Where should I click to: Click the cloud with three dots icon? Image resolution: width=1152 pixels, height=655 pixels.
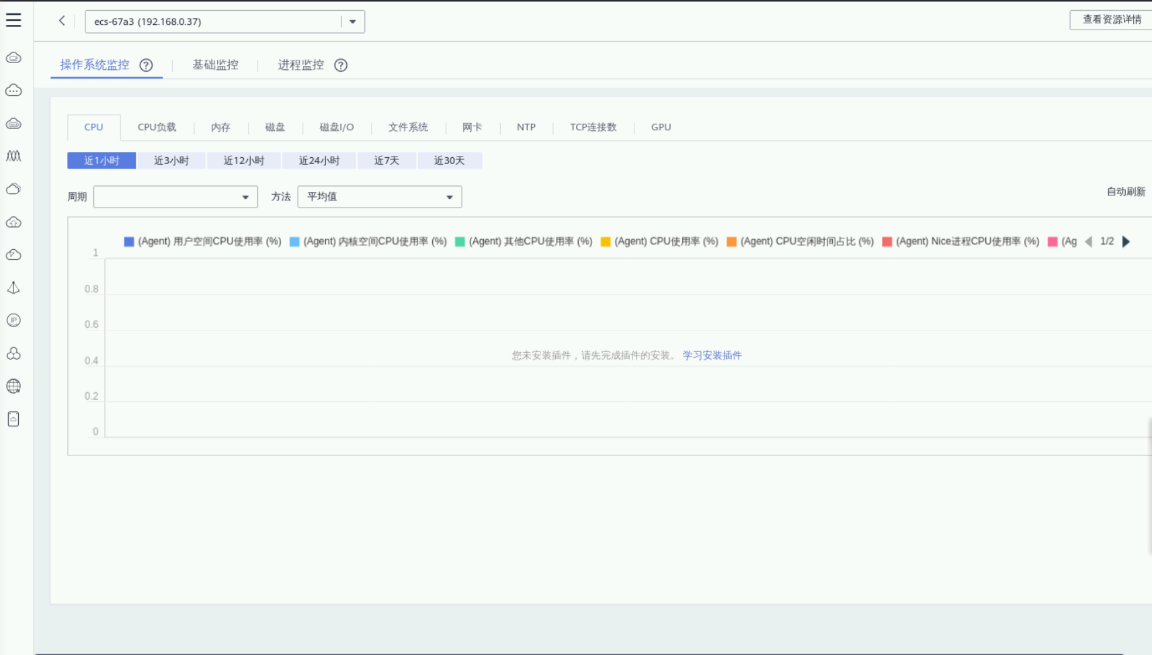click(x=13, y=91)
